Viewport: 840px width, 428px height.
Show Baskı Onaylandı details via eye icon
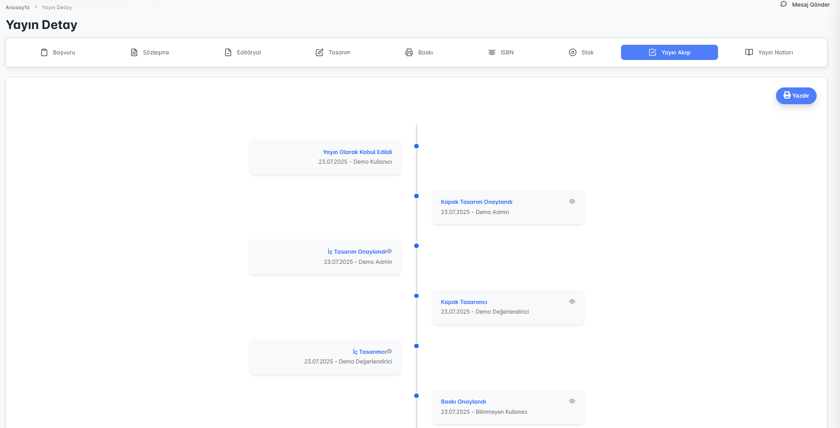[572, 401]
